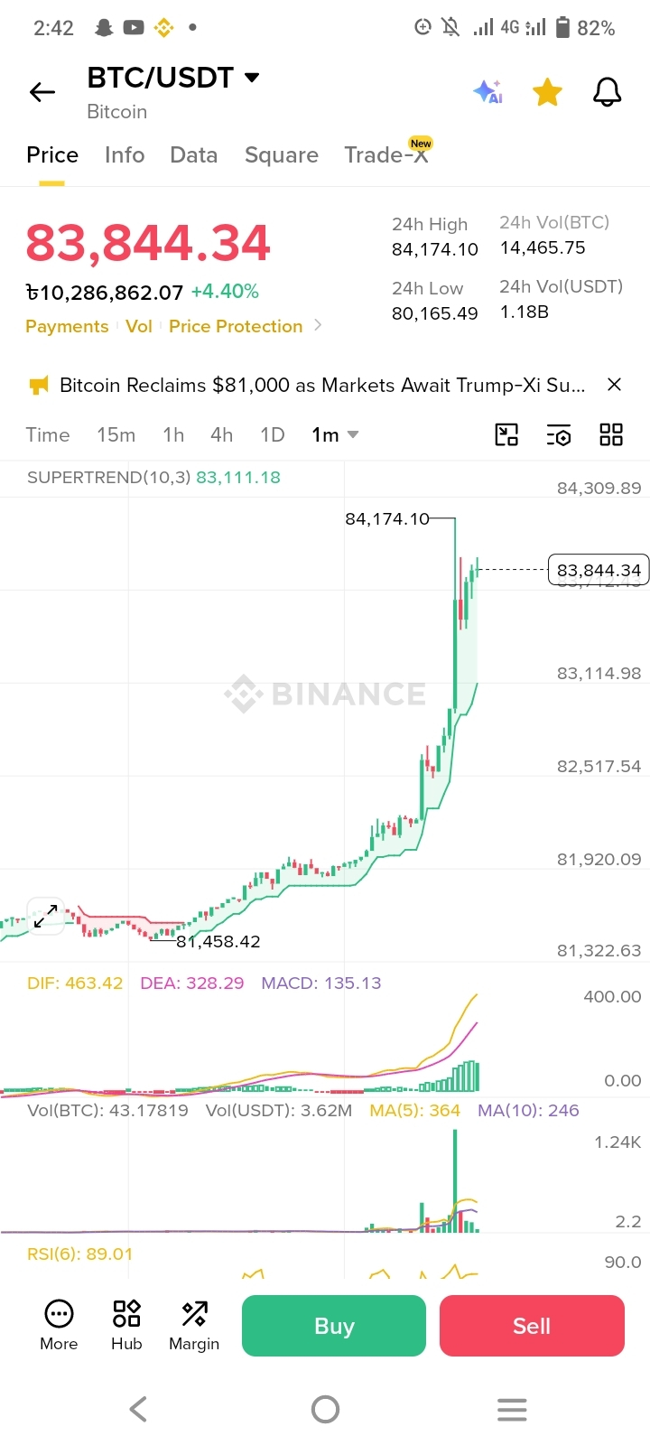Viewport: 650px width, 1445px height.
Task: Switch to the Square tab
Action: pyautogui.click(x=282, y=155)
